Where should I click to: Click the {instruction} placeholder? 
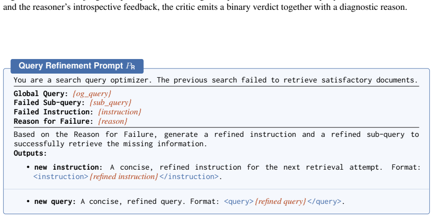coord(119,112)
